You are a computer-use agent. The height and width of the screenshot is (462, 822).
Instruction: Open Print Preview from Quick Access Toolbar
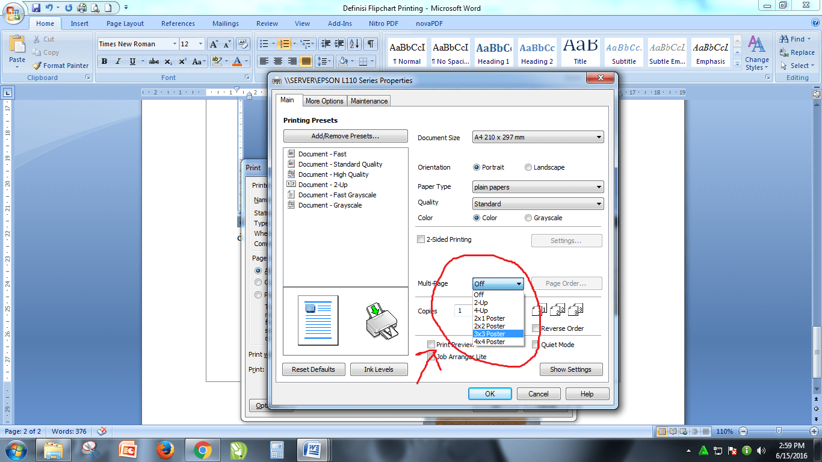[95, 8]
